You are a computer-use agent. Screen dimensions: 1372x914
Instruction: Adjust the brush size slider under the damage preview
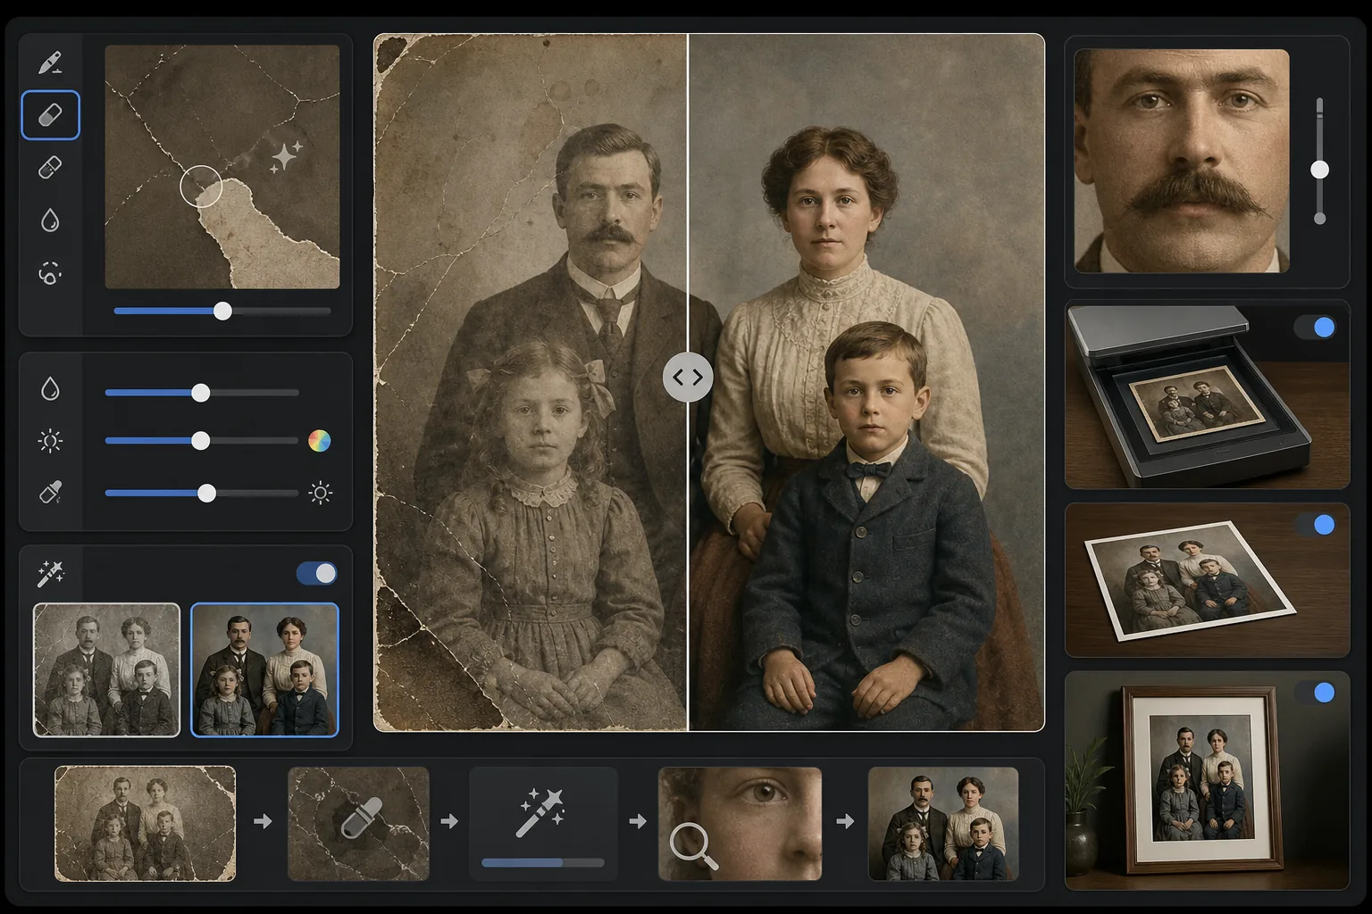click(222, 311)
